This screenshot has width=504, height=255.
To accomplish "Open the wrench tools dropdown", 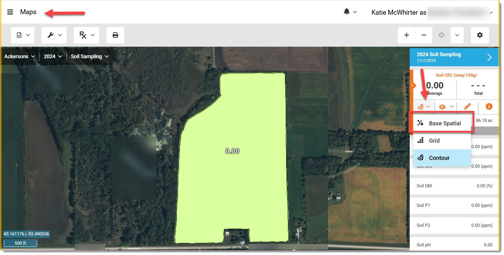I will pyautogui.click(x=54, y=35).
